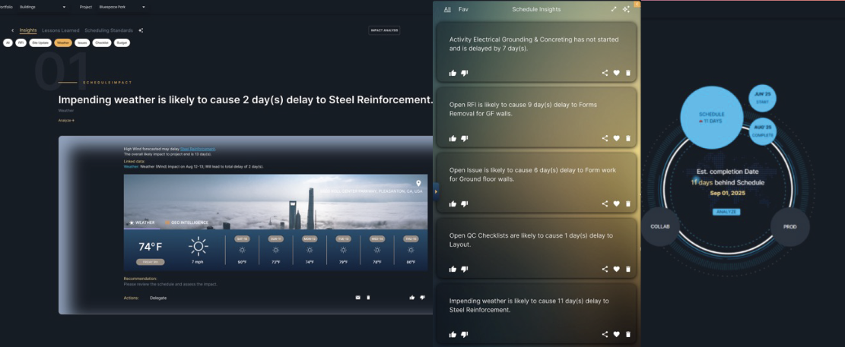Click Delegate next to Actions
845x347 pixels.
click(x=158, y=298)
